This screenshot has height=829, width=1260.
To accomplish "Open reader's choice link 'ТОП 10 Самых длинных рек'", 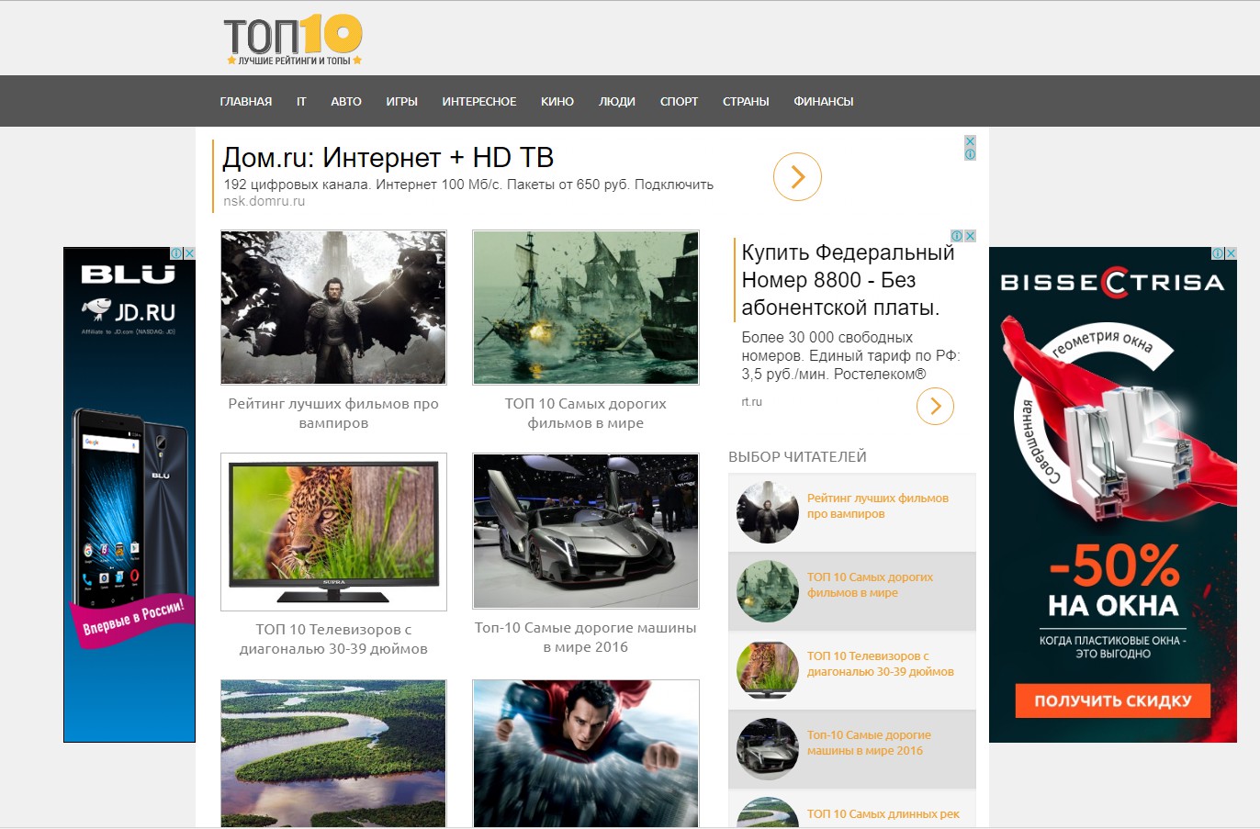I will (883, 814).
